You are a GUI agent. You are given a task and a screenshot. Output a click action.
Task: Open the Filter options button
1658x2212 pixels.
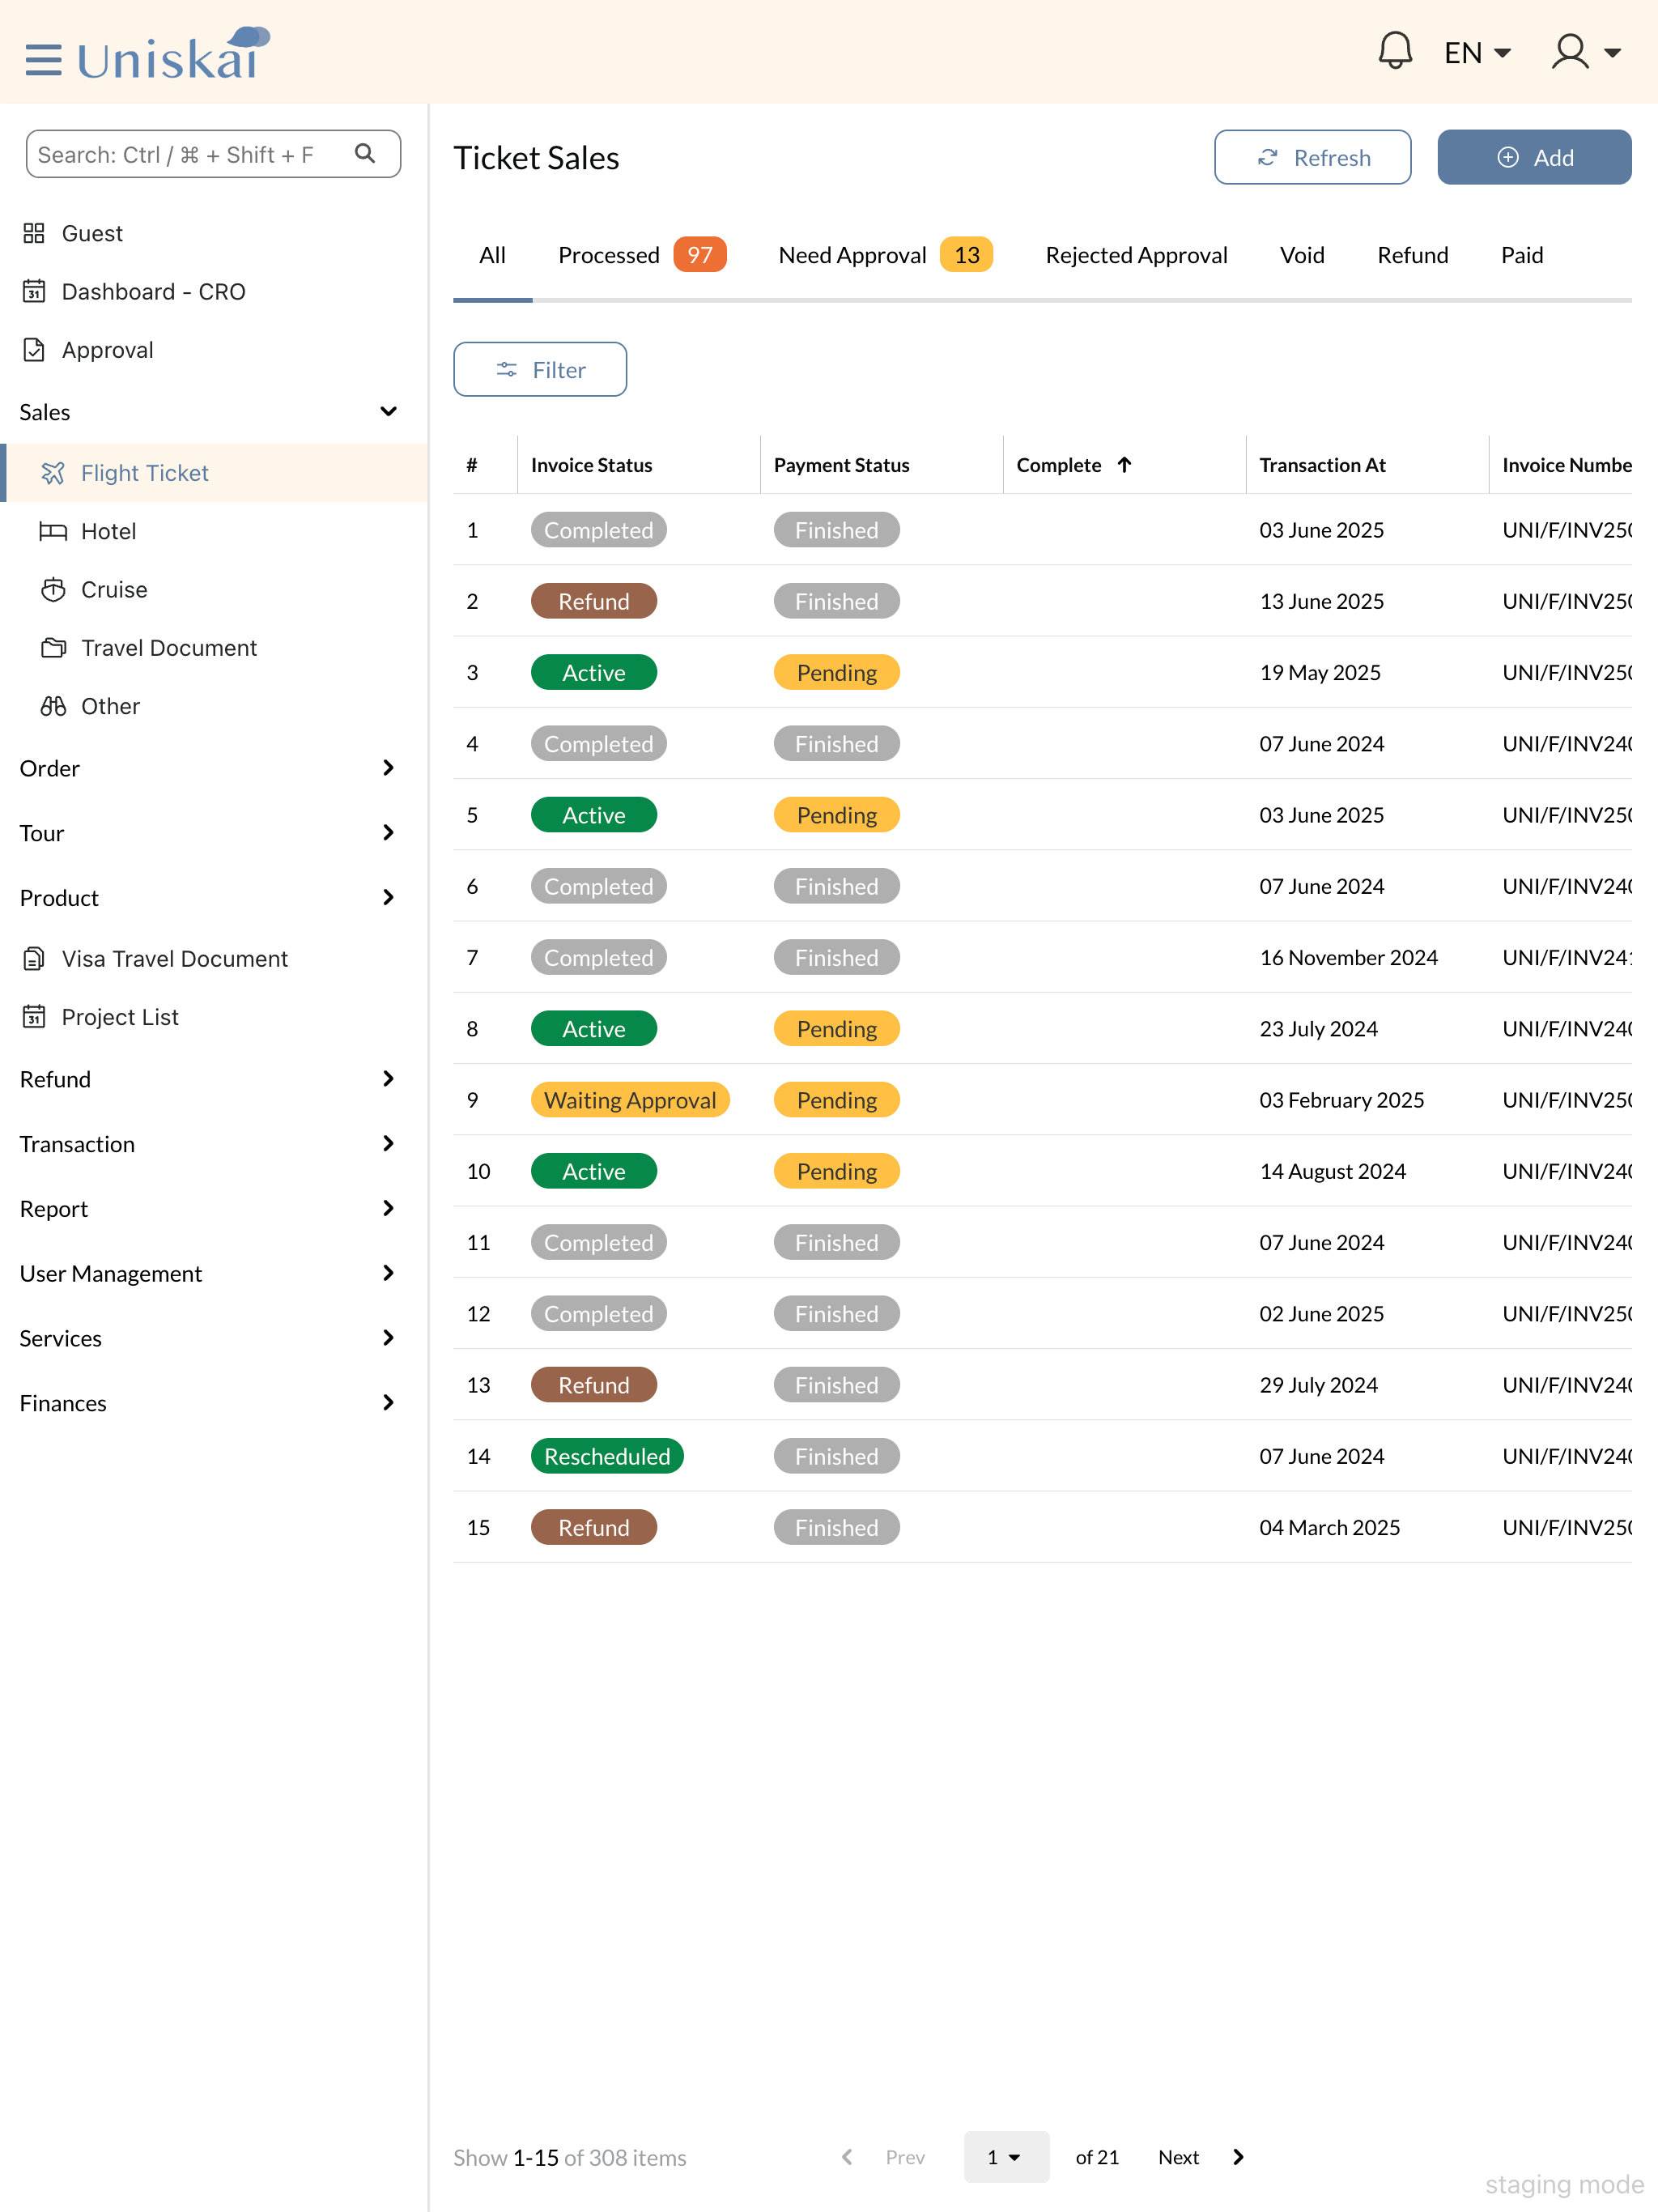[539, 370]
